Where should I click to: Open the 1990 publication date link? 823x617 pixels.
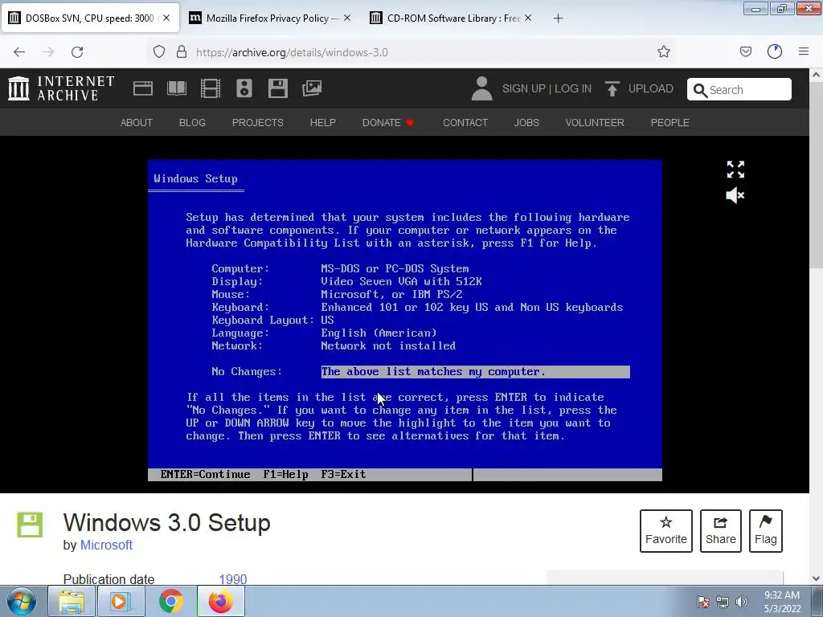point(233,579)
